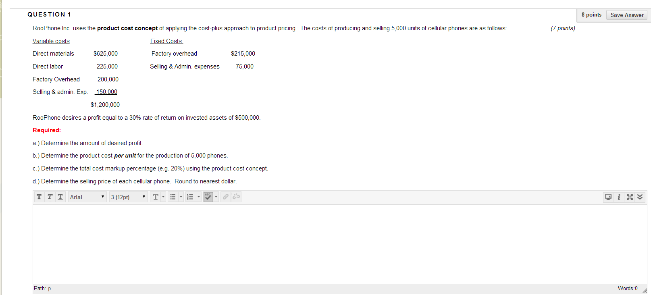
Task: Insert a hyperlink into the answer
Action: pyautogui.click(x=225, y=197)
